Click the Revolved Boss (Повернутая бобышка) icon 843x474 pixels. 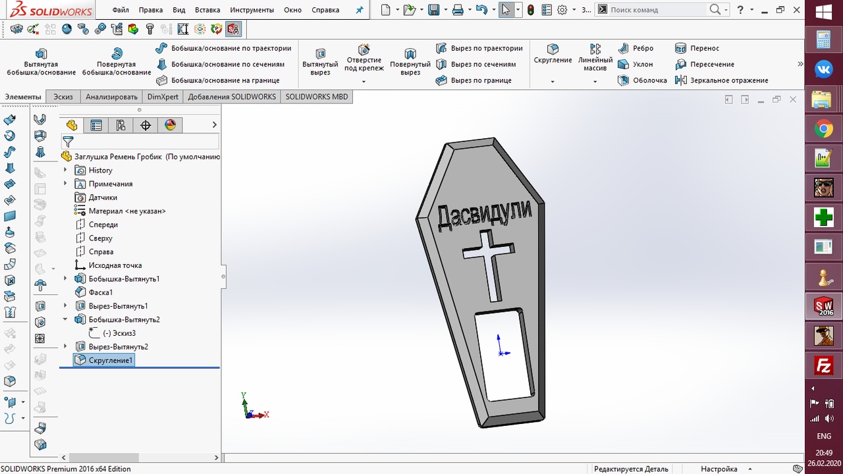tap(117, 53)
